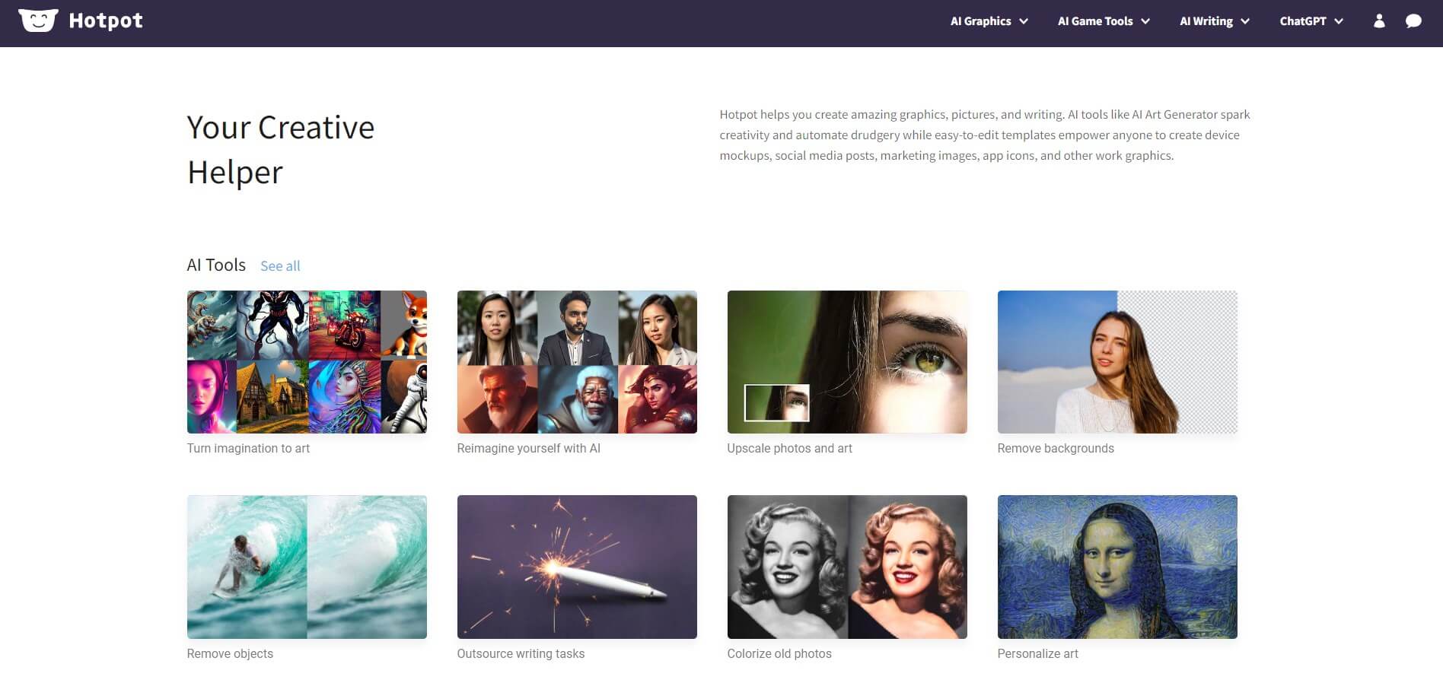Open the Turn imagination to art thumbnail
1443x683 pixels.
(307, 362)
